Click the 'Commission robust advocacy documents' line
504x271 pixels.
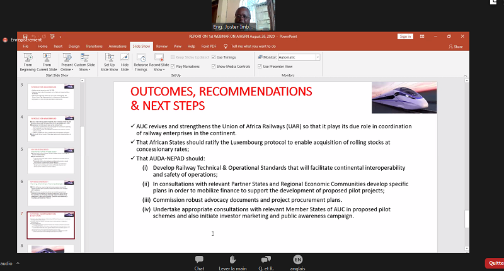(248, 200)
